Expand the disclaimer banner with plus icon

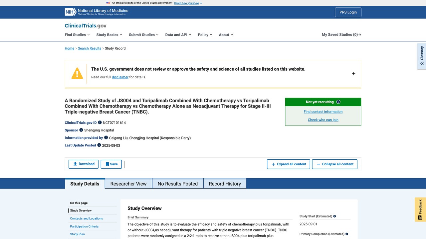point(353,74)
